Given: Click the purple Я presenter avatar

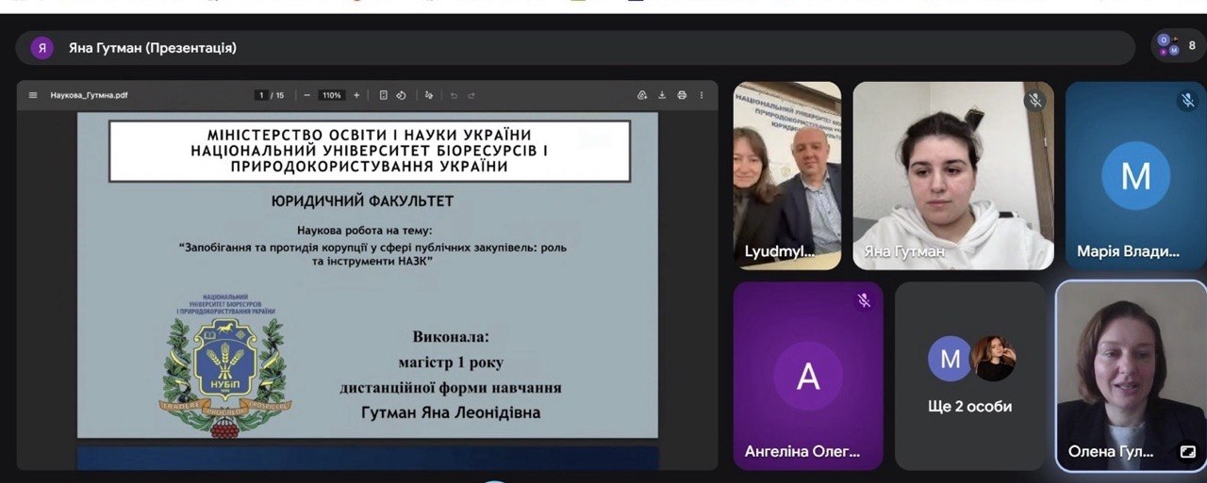Looking at the screenshot, I should click(41, 48).
